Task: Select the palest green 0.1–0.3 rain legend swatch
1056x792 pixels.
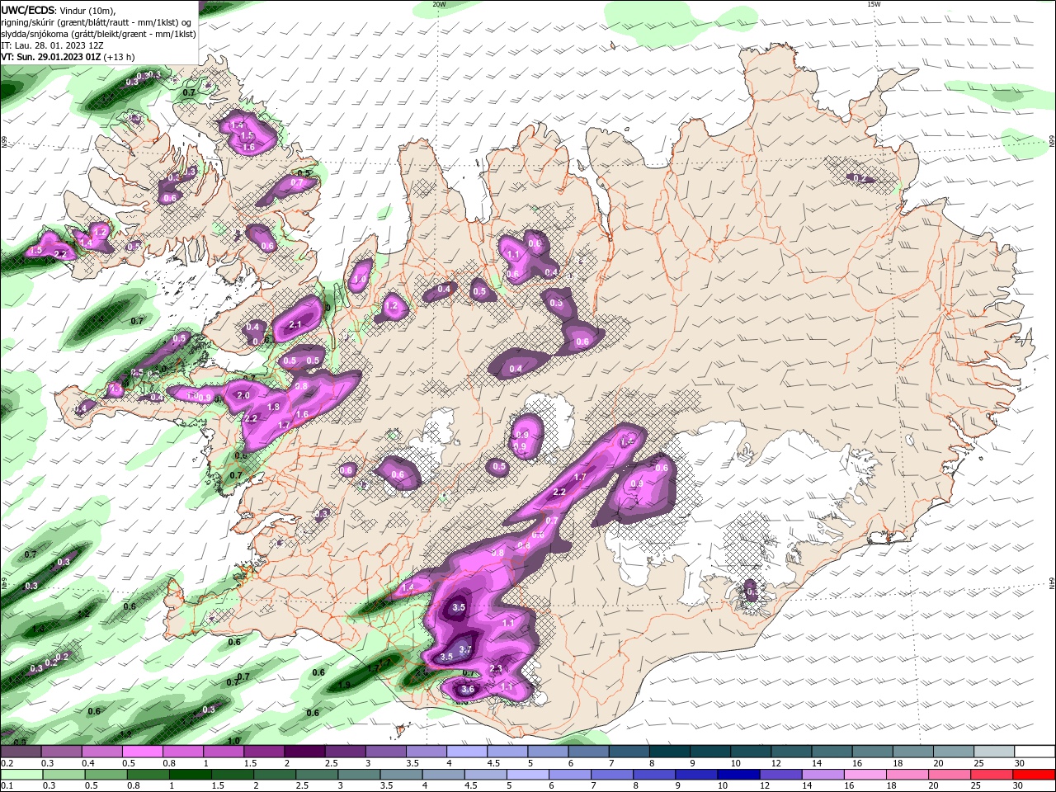Action: (x=21, y=775)
